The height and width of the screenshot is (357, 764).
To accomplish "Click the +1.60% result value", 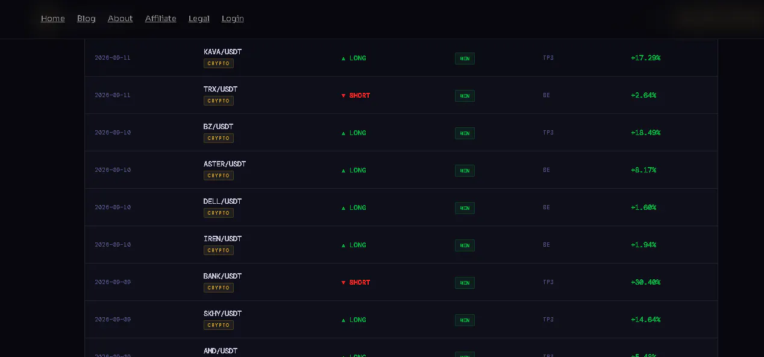I will tap(643, 207).
